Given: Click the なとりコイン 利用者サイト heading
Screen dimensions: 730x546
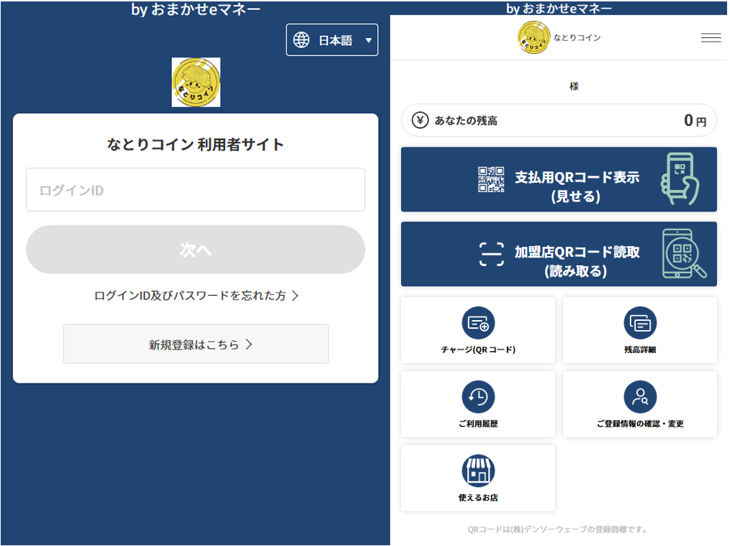Looking at the screenshot, I should point(196,145).
